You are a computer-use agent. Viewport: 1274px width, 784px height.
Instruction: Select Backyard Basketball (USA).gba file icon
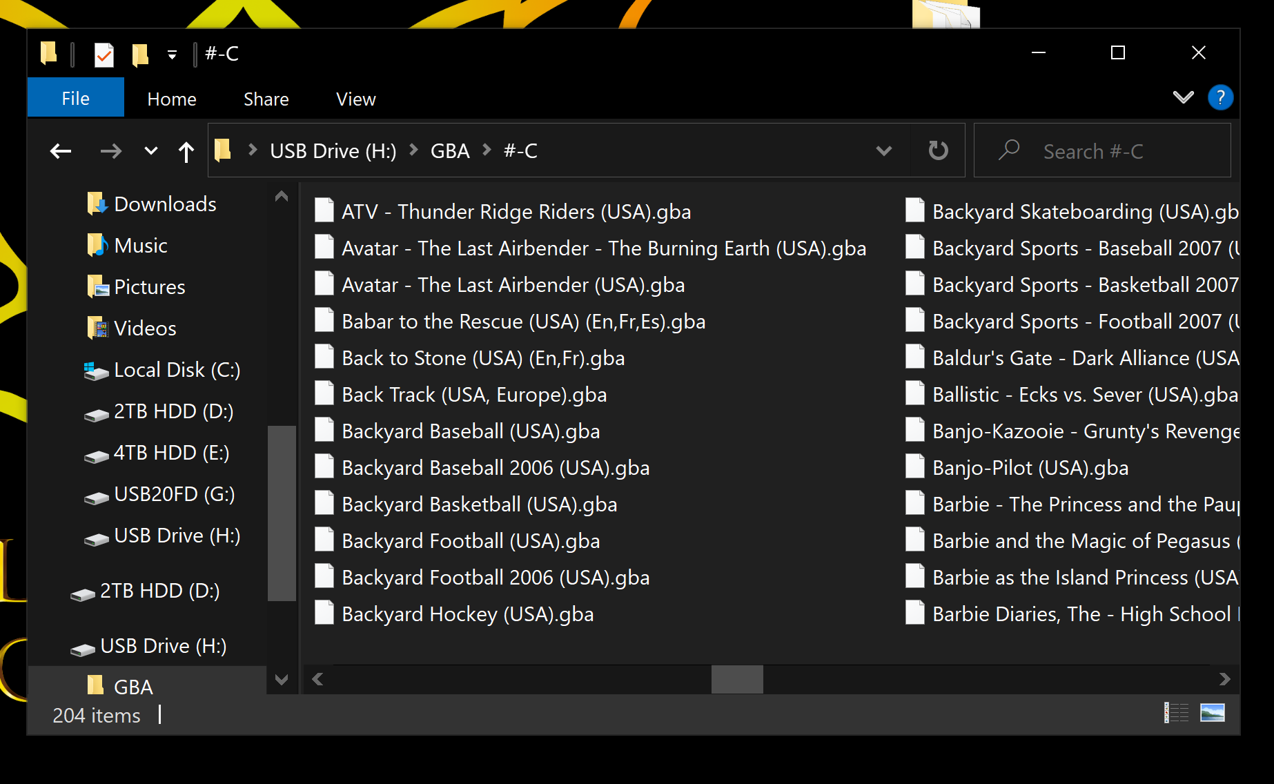coord(324,502)
